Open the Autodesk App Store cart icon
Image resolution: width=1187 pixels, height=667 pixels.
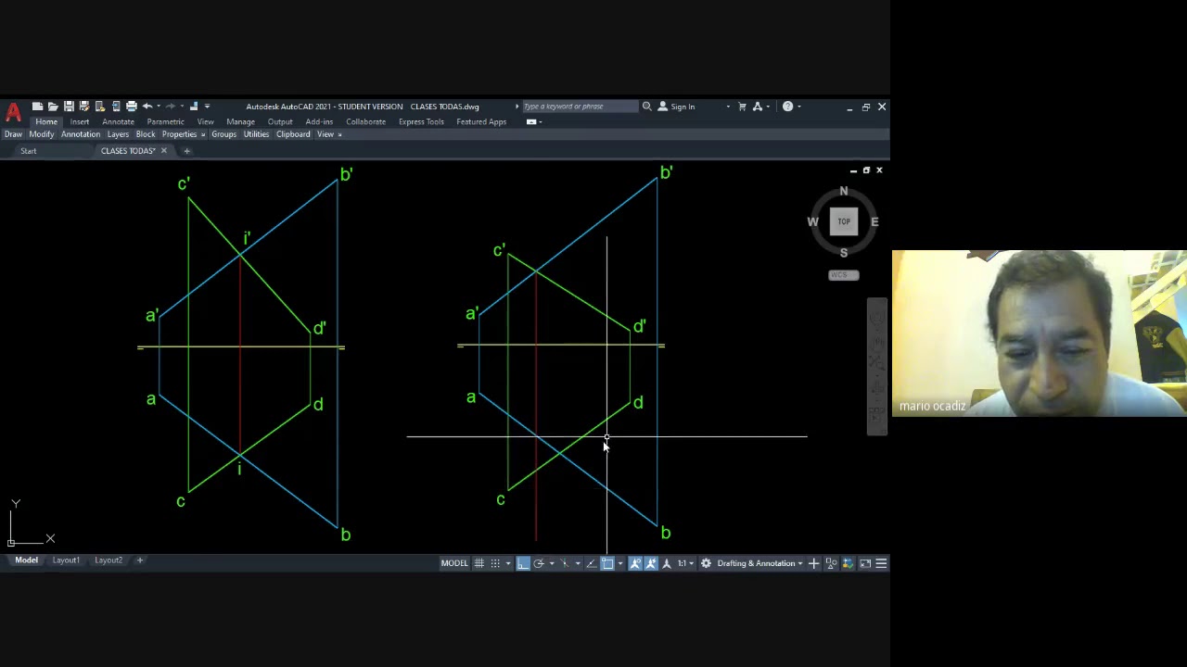click(x=742, y=107)
